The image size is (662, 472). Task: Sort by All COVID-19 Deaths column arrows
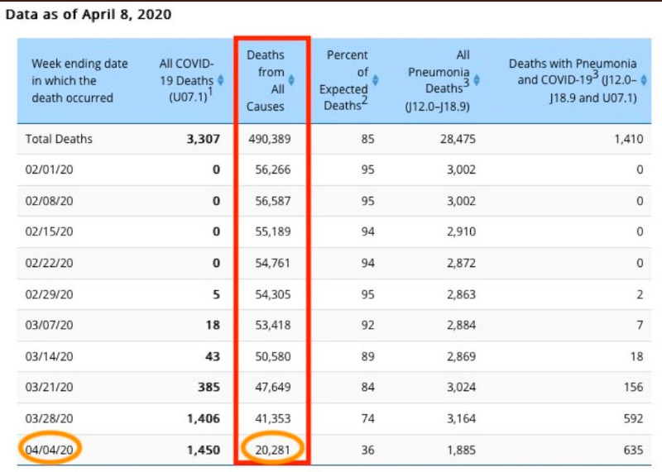click(x=220, y=80)
